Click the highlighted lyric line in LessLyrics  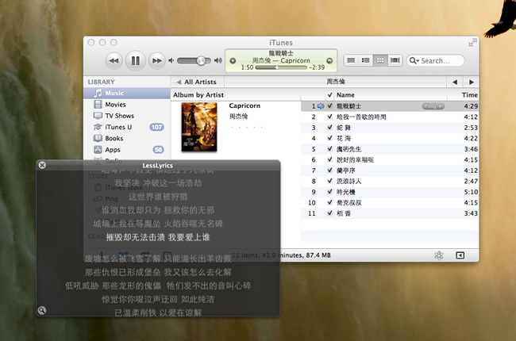[158, 237]
